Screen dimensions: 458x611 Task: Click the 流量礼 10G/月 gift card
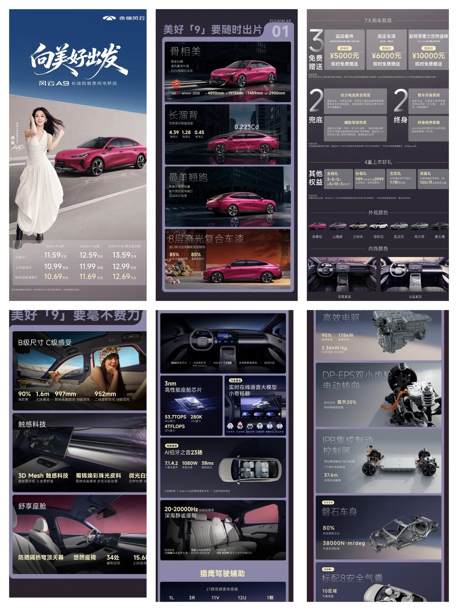(433, 179)
